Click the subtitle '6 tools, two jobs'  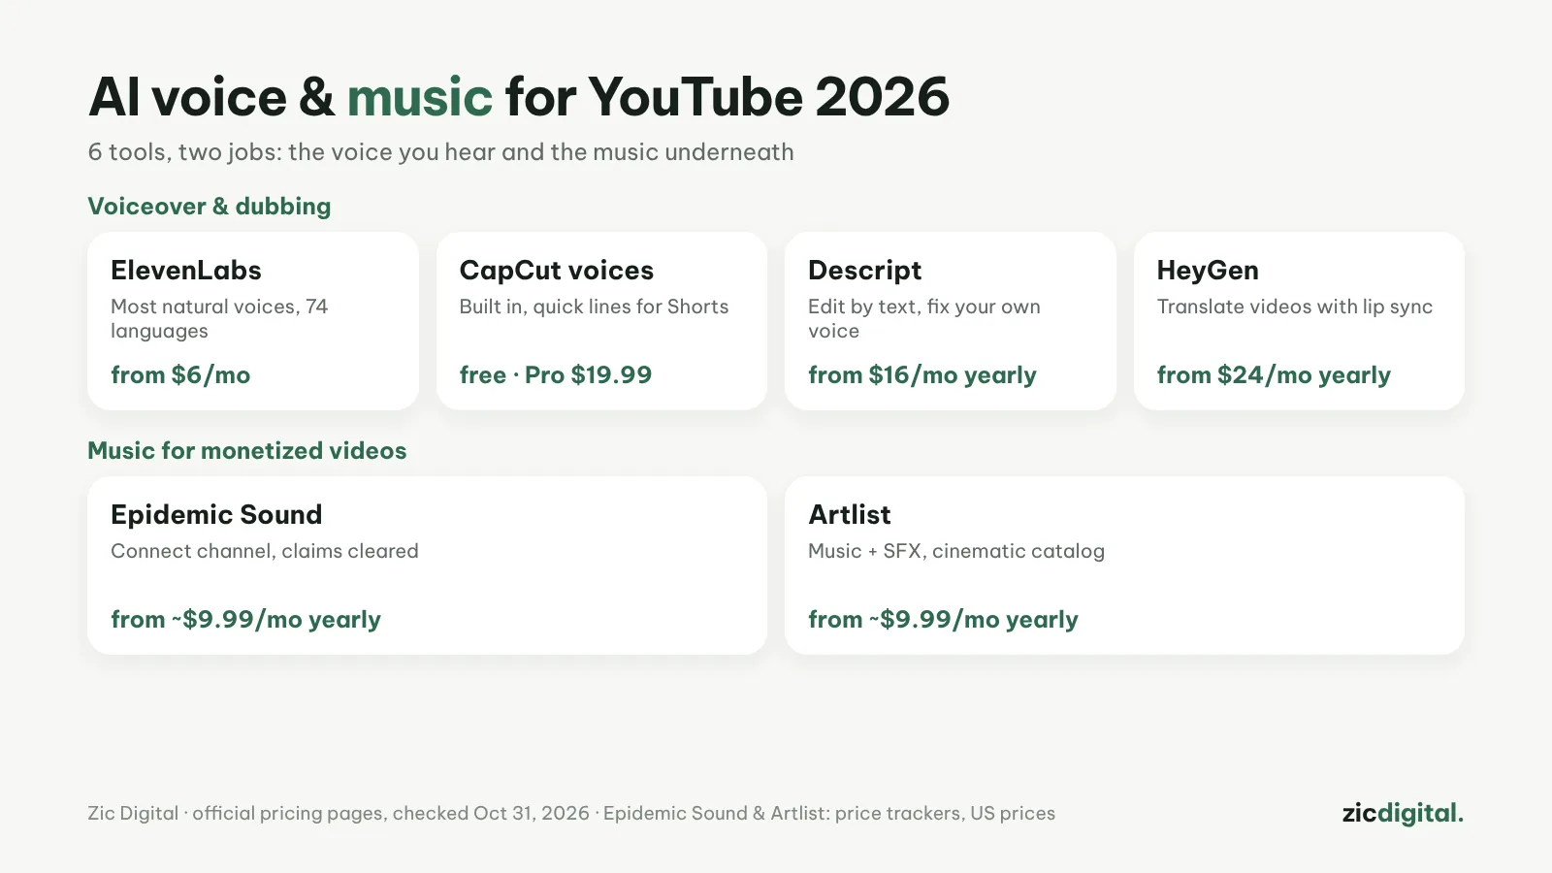click(x=440, y=152)
